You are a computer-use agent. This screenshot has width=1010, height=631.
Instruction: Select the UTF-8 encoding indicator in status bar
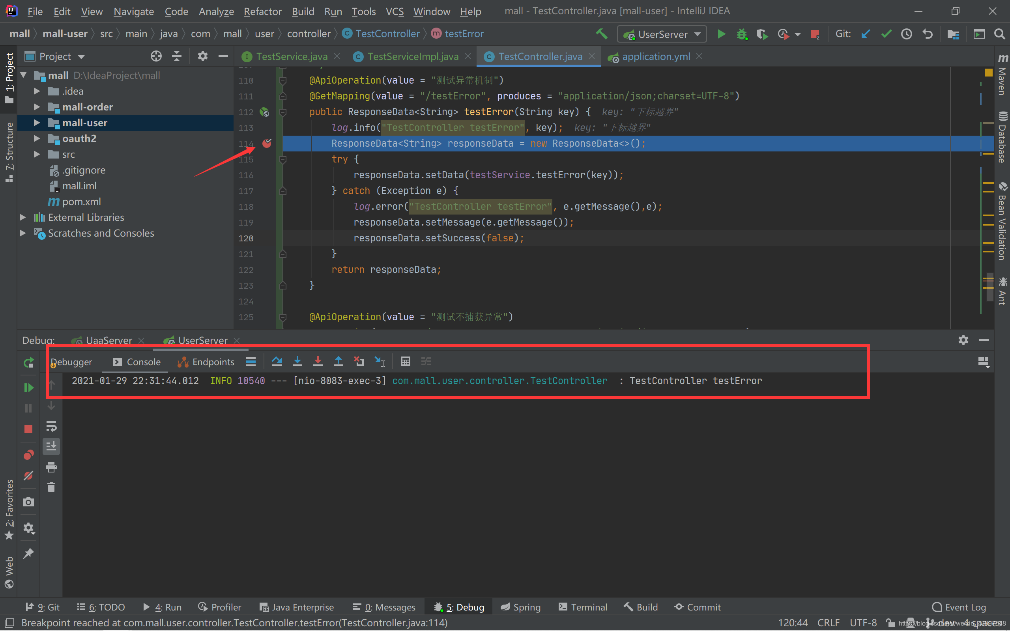(x=863, y=622)
